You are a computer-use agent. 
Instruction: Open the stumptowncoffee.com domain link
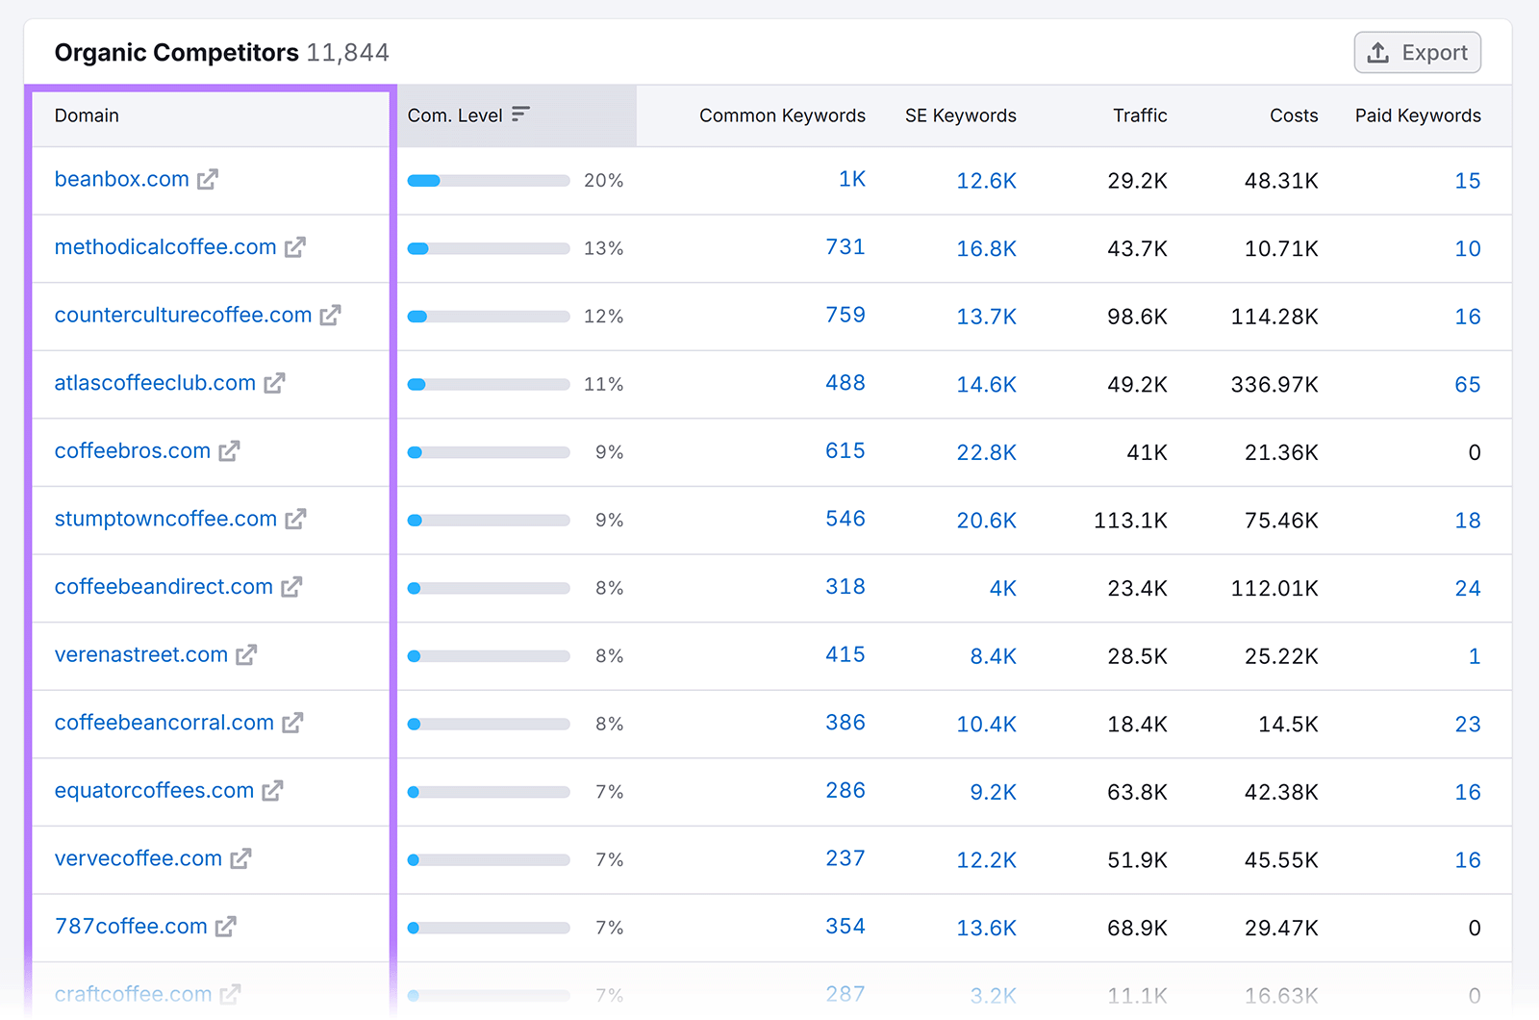pyautogui.click(x=165, y=519)
